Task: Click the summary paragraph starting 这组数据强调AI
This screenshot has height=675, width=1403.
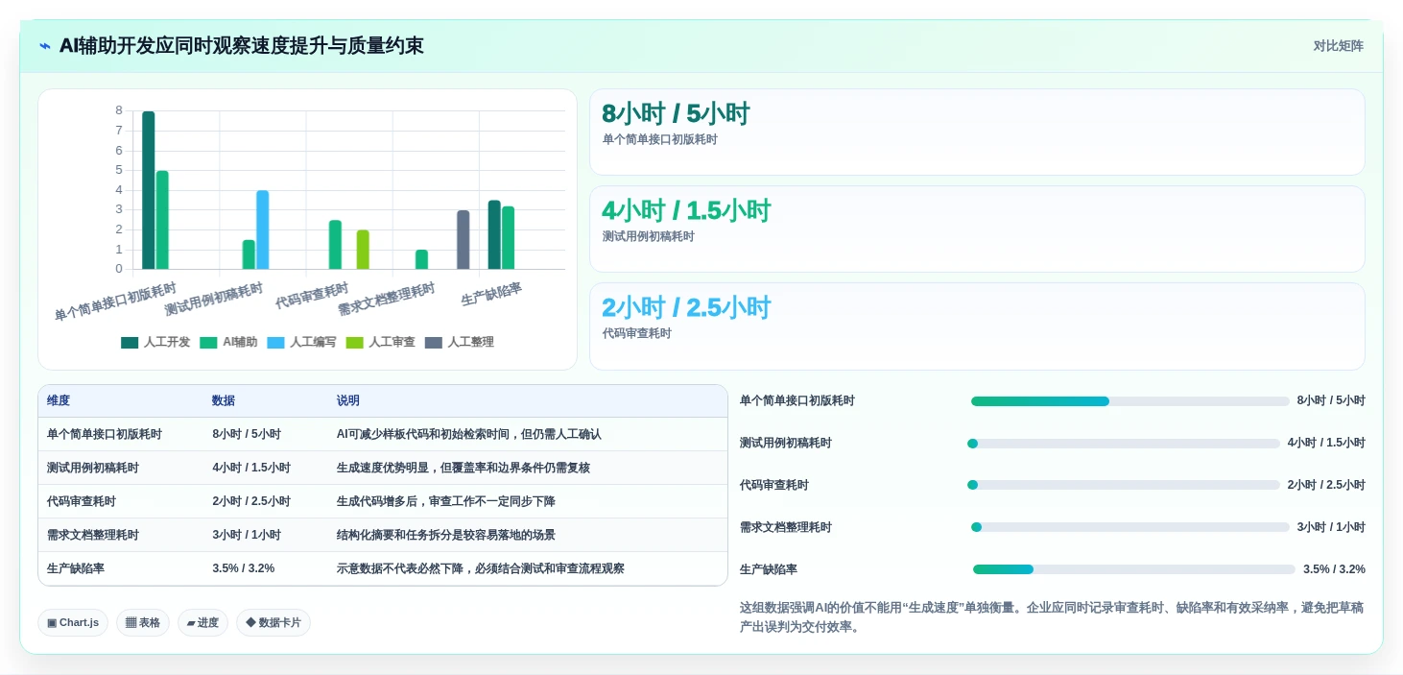Action: [1052, 617]
